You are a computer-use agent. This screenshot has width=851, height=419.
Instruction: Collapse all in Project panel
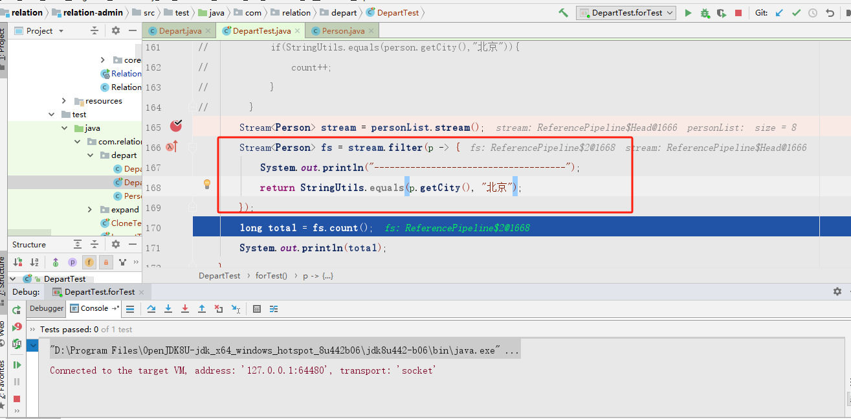[94, 30]
